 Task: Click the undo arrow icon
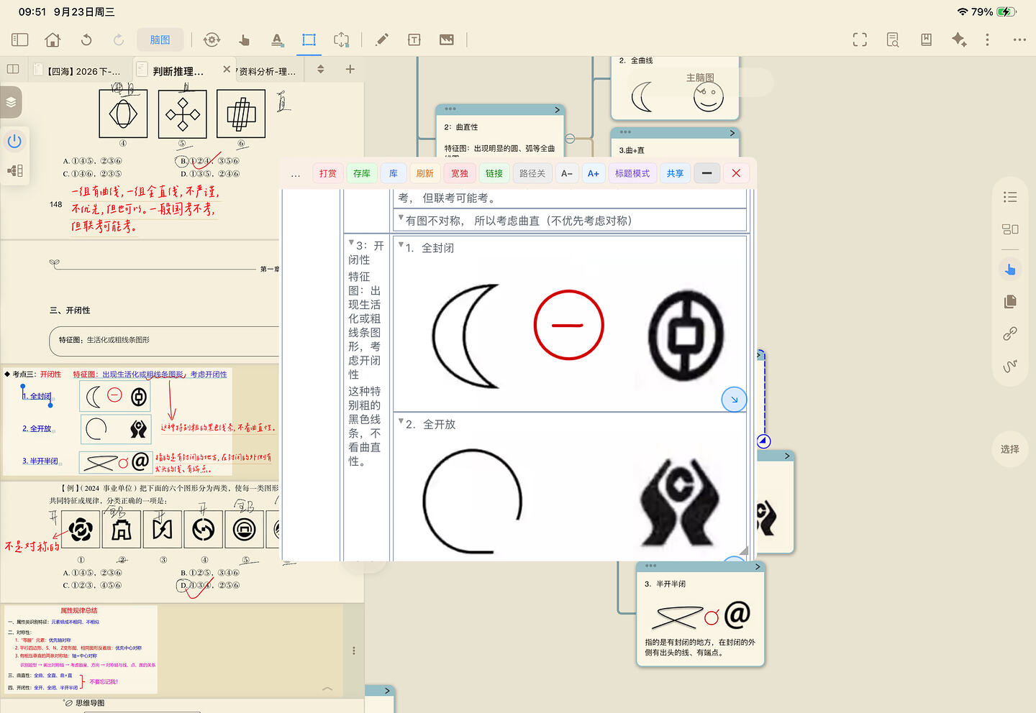point(86,40)
